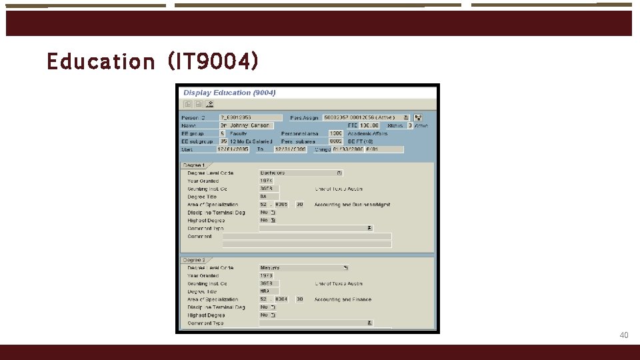Open Degree 2 Discipline Terminal Deg dropdown

(x=273, y=307)
